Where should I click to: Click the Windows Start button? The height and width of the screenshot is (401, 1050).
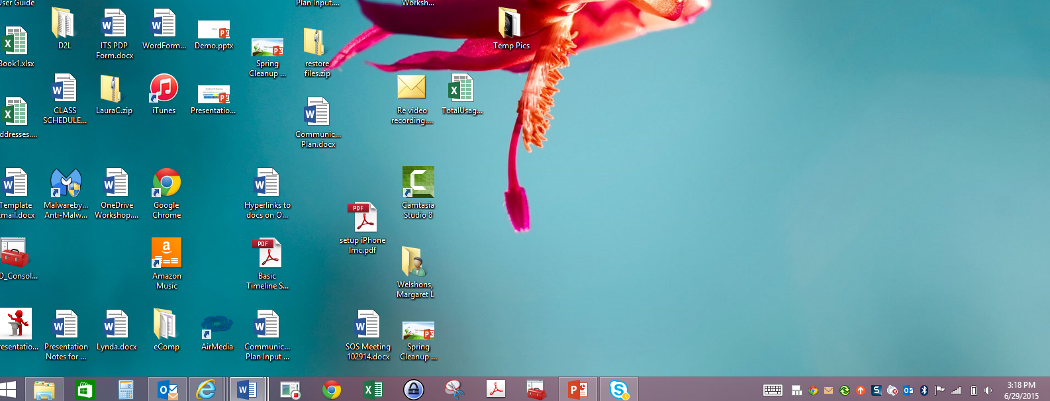pyautogui.click(x=8, y=390)
